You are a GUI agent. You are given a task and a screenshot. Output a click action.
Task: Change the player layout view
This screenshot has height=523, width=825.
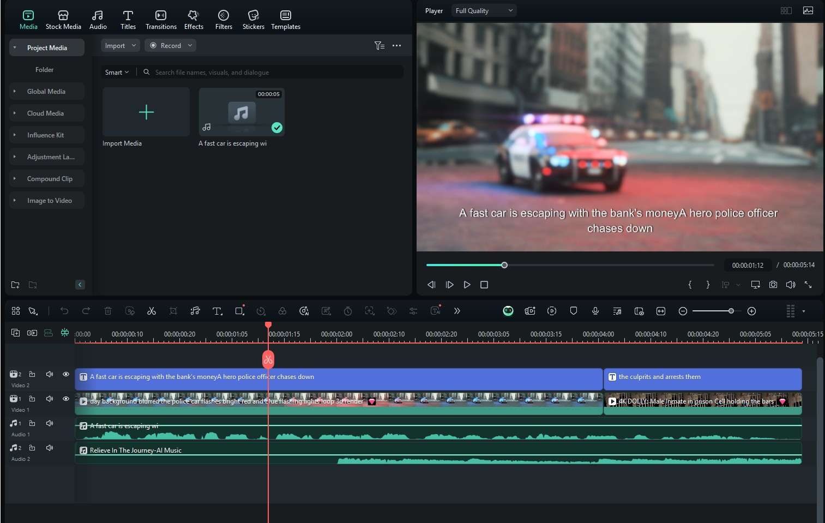pos(786,10)
